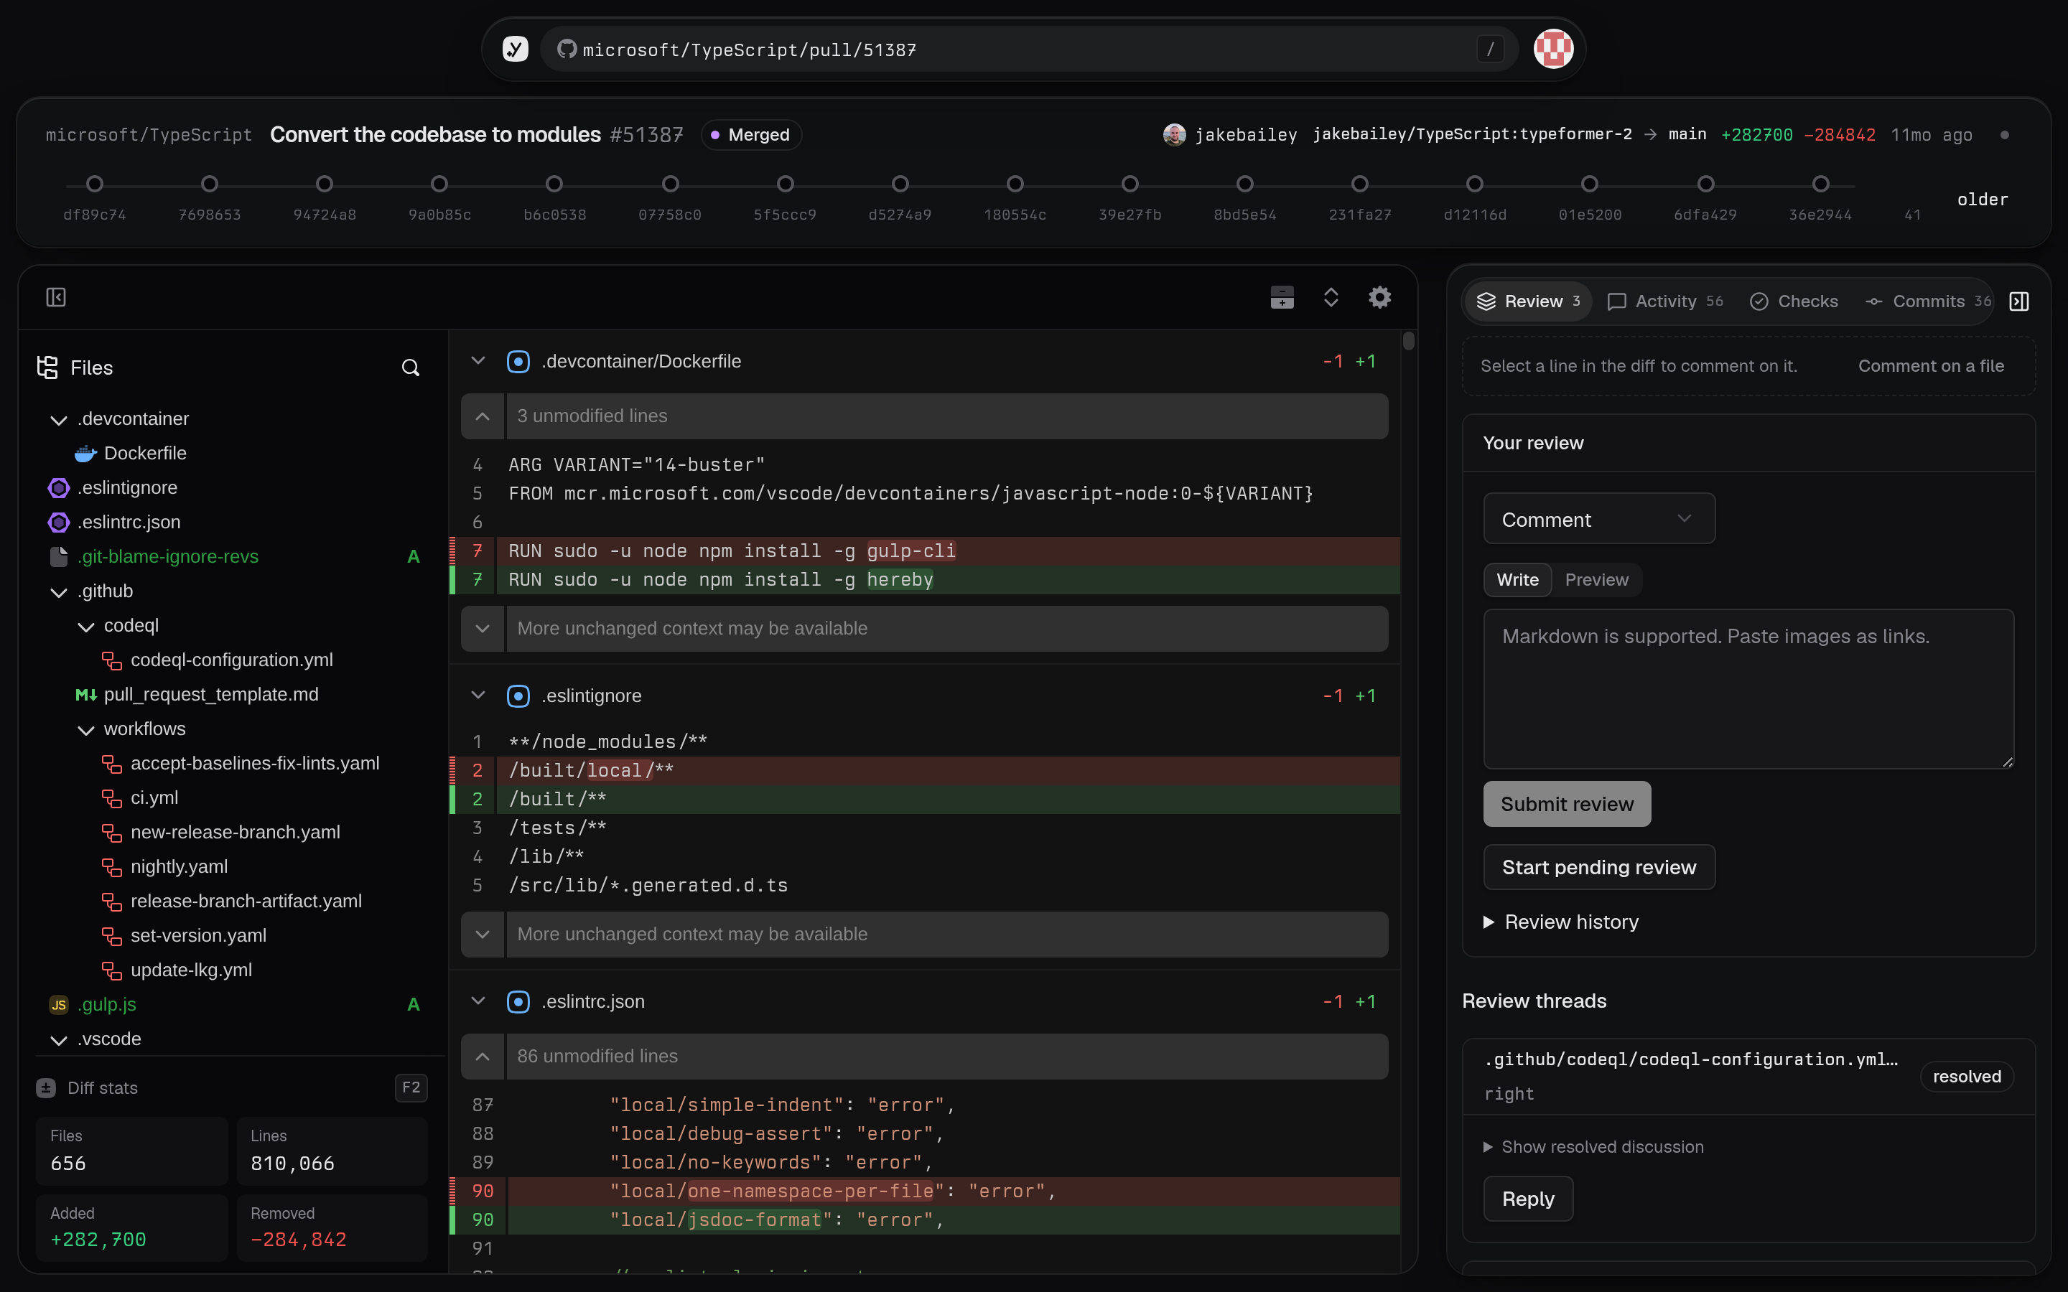This screenshot has height=1292, width=2068.
Task: Click the review comment markdown text area
Action: tap(1748, 689)
